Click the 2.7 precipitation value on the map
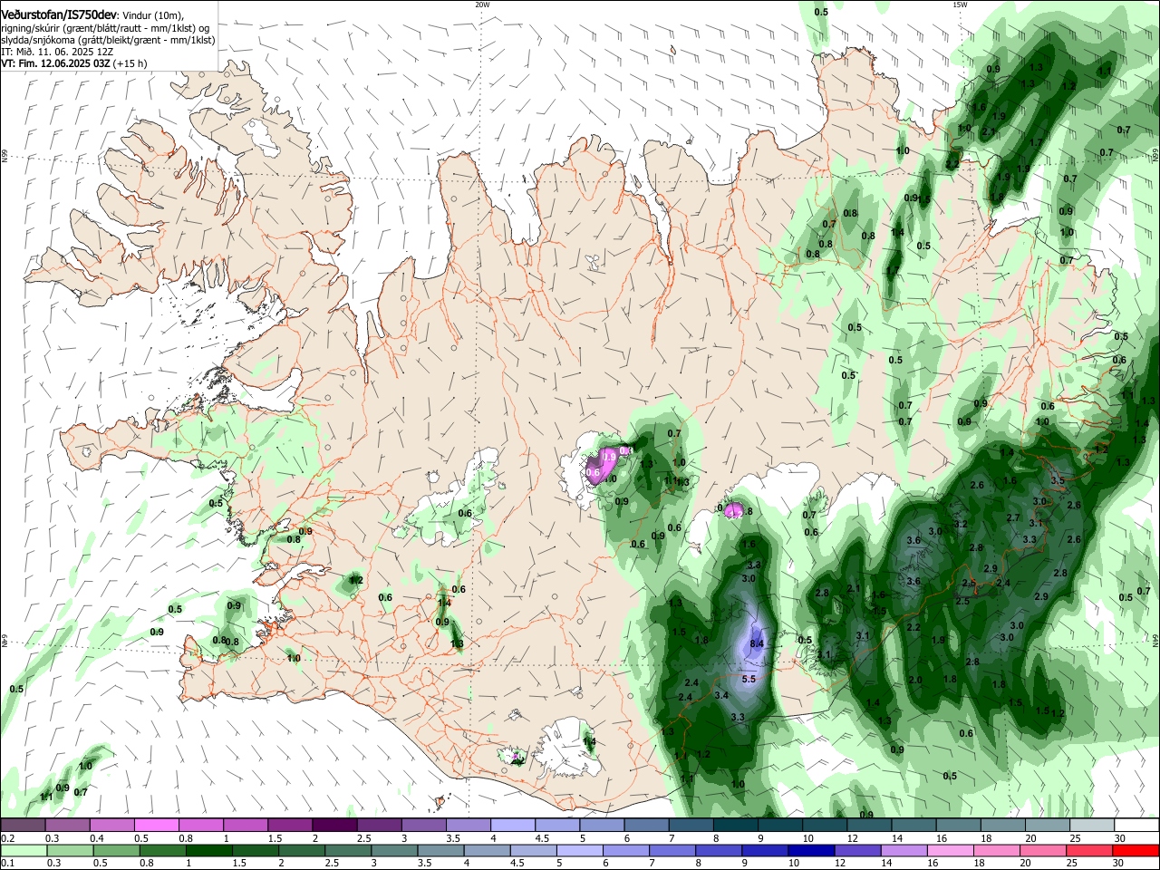The width and height of the screenshot is (1160, 870). coord(1013,518)
